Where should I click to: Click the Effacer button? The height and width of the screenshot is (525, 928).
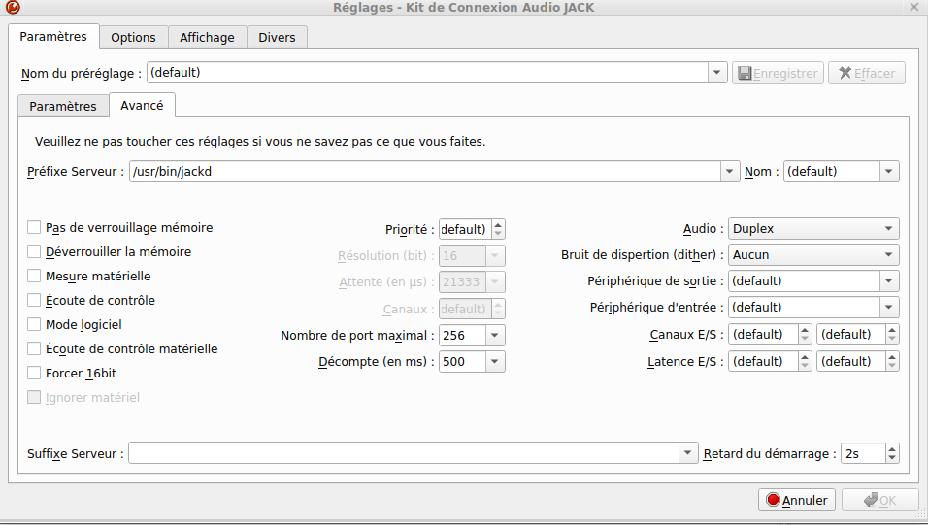(x=867, y=74)
